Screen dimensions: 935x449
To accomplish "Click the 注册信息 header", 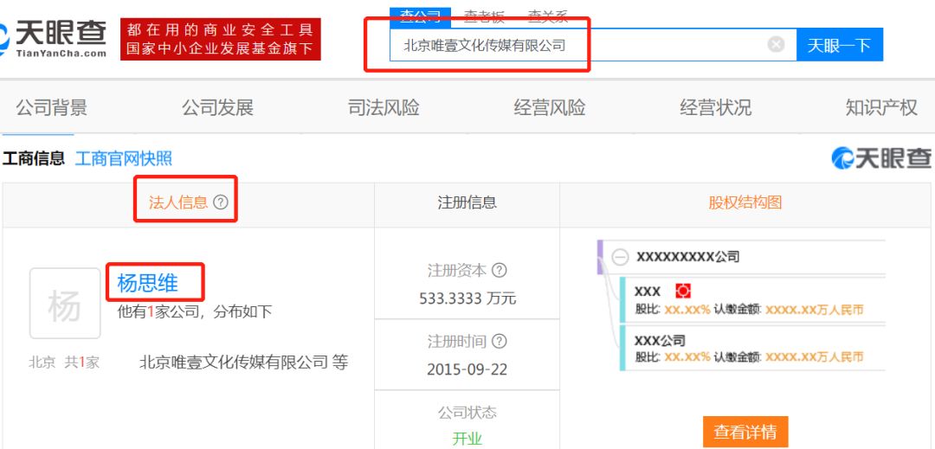I will tap(467, 202).
